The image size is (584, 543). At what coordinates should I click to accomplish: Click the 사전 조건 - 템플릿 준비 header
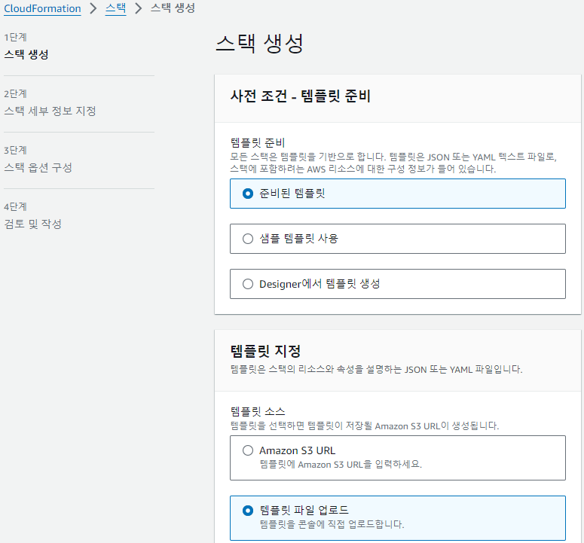tap(300, 96)
